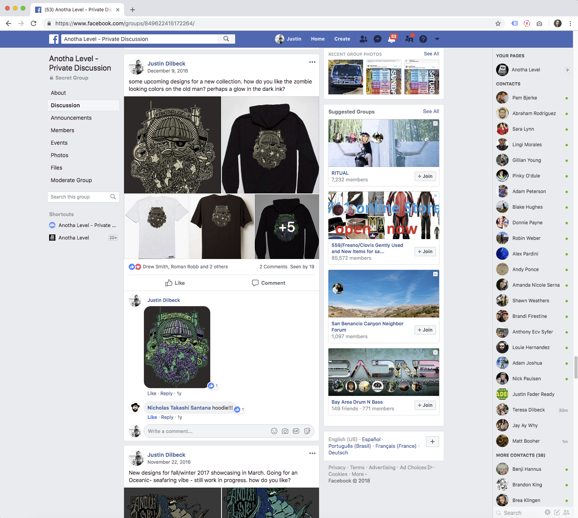Open chat settings gear in contacts sidebar
The width and height of the screenshot is (578, 518).
click(x=548, y=513)
